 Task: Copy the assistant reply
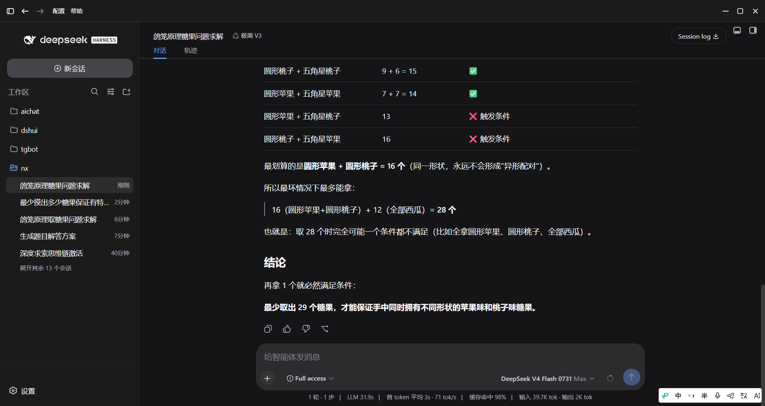[x=268, y=329]
